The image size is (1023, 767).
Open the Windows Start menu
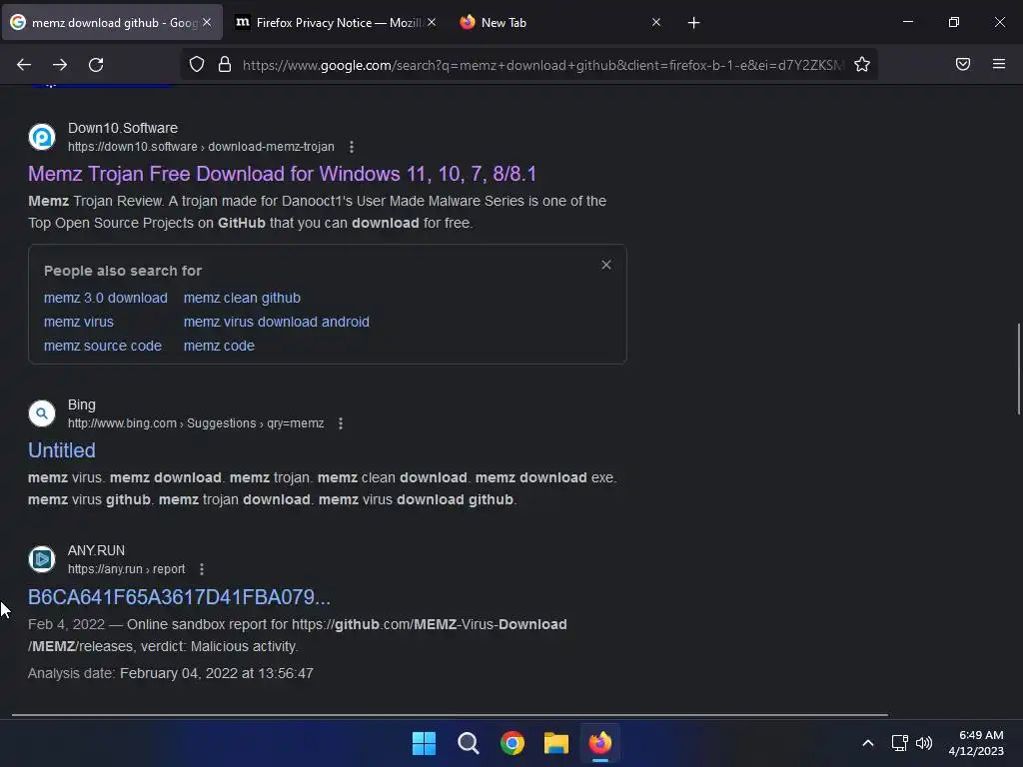424,743
